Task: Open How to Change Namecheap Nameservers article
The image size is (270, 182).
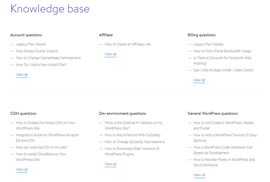Action: [x=48, y=58]
